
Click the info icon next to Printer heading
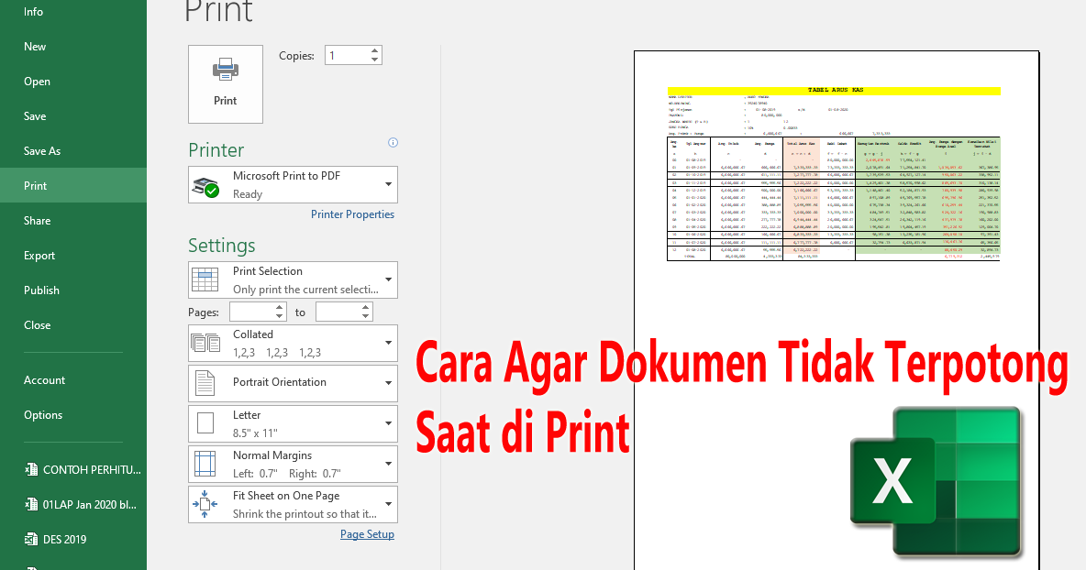point(393,142)
